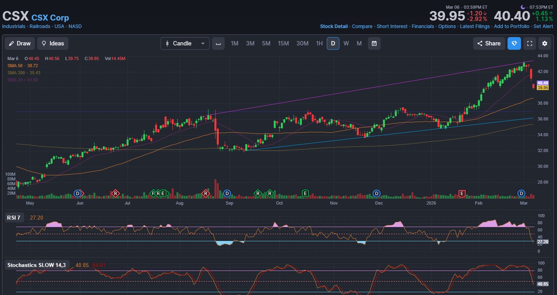Open the RSI 7 indicator options
Image resolution: width=557 pixels, height=295 pixels.
(13, 218)
